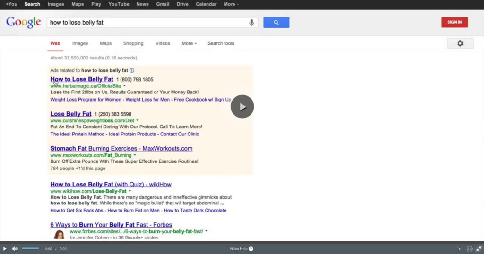Open the Videos tab
This screenshot has width=484, height=254.
click(x=163, y=43)
